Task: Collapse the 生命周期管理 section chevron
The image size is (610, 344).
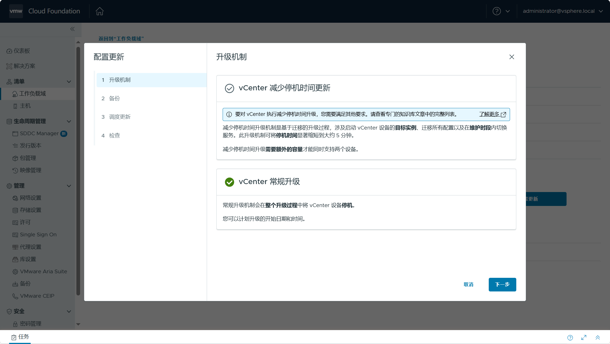Action: 69,121
